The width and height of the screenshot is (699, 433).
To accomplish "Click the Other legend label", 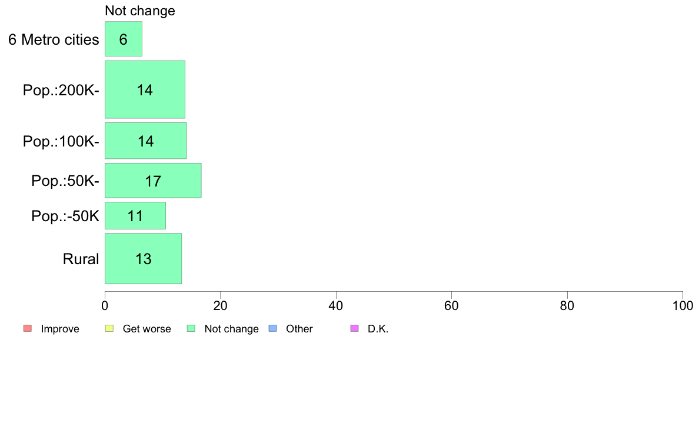I will pyautogui.click(x=299, y=329).
